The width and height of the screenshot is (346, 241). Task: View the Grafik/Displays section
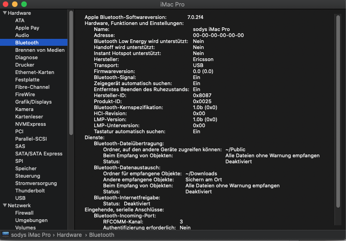(x=33, y=102)
